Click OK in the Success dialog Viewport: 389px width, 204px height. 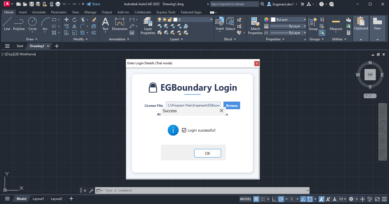(x=207, y=153)
